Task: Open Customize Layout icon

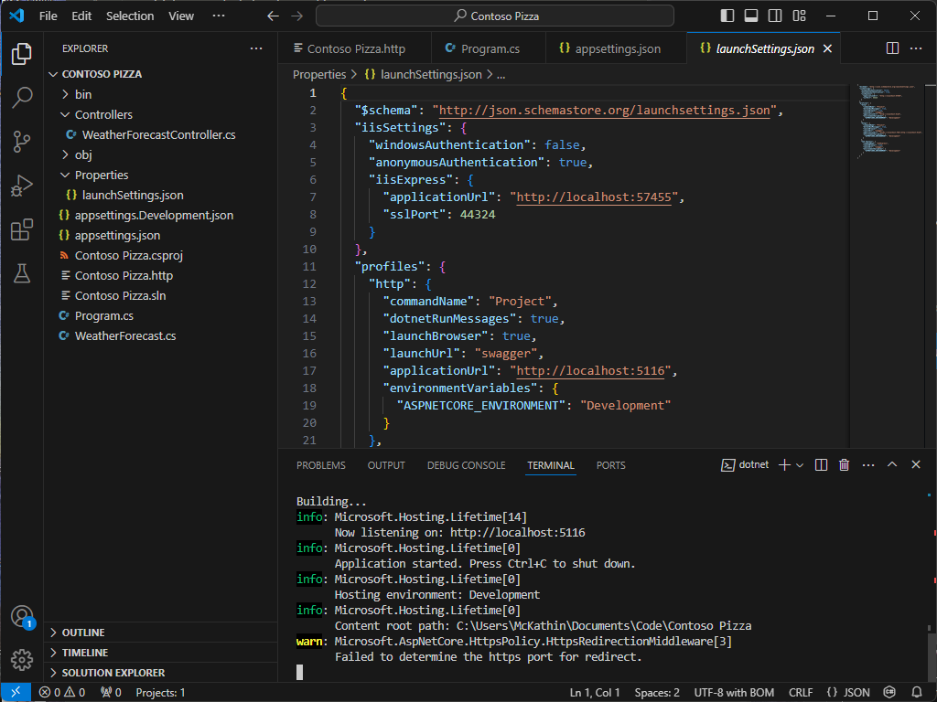Action: click(x=800, y=16)
